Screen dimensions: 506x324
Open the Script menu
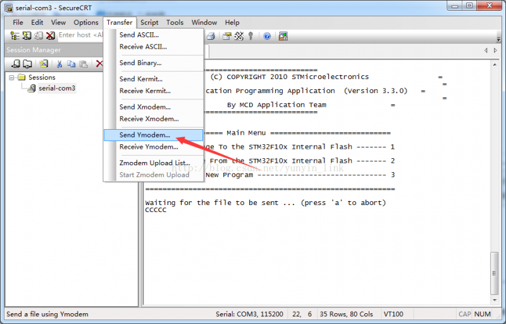click(149, 22)
